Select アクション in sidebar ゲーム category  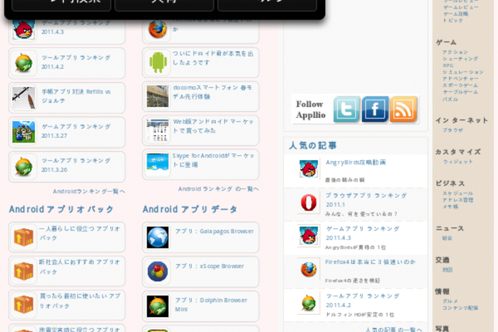pyautogui.click(x=455, y=52)
